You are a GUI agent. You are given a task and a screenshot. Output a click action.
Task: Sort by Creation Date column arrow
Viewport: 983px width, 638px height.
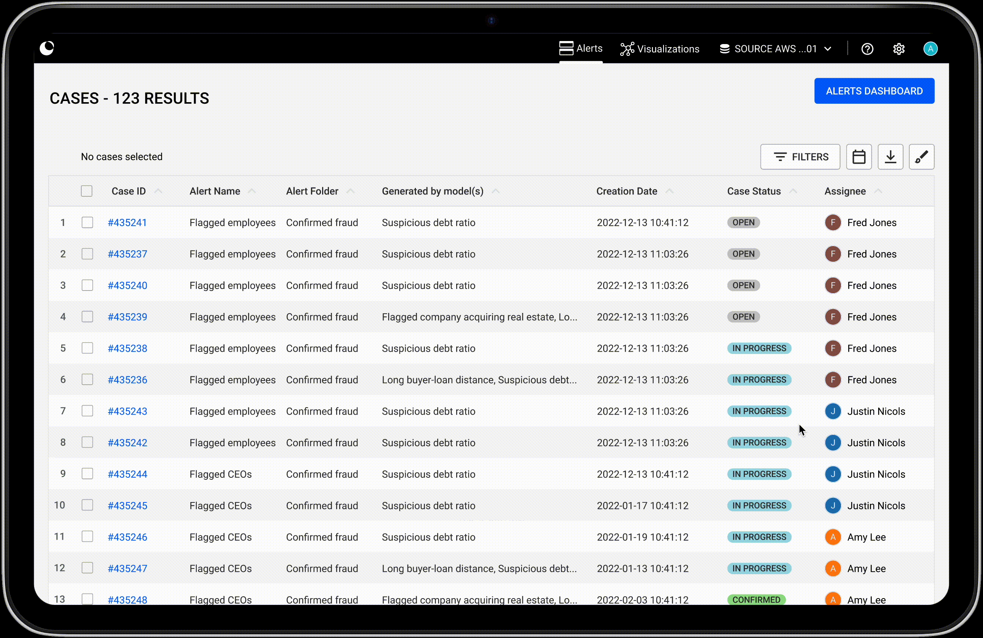tap(669, 191)
